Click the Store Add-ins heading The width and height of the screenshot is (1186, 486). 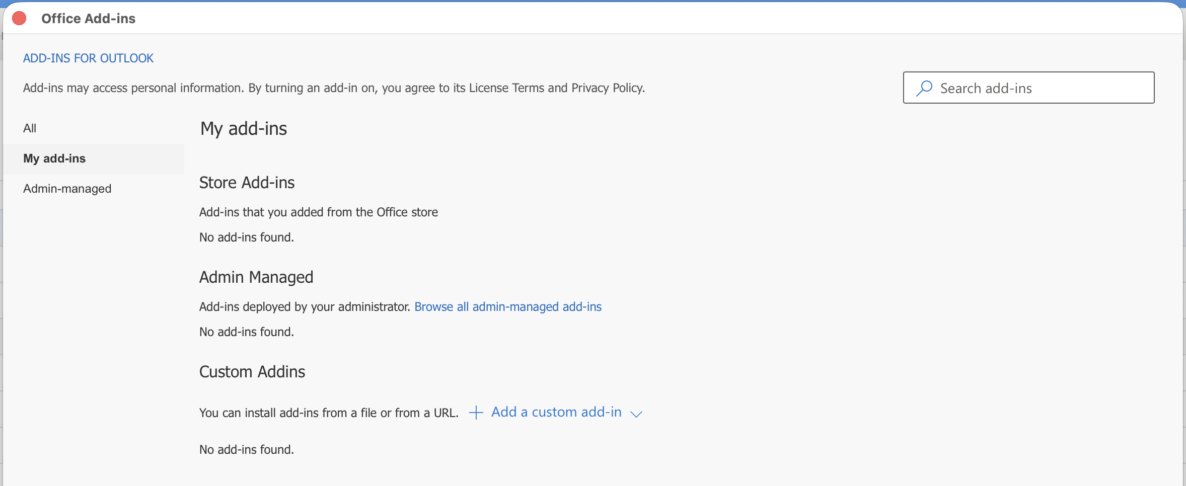(x=247, y=183)
